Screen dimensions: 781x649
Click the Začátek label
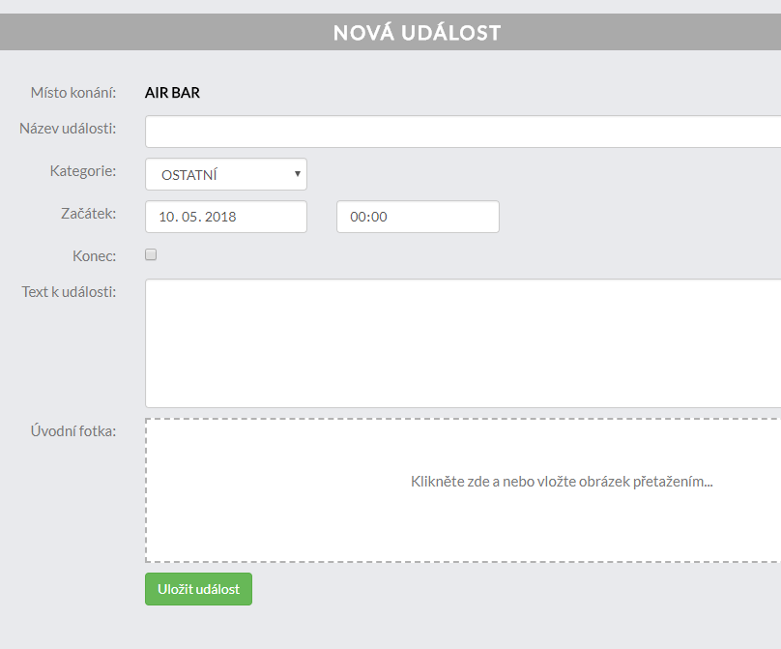pyautogui.click(x=88, y=214)
